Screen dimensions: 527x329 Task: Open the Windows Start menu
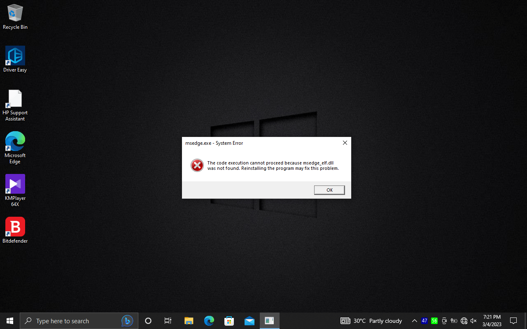(x=10, y=321)
